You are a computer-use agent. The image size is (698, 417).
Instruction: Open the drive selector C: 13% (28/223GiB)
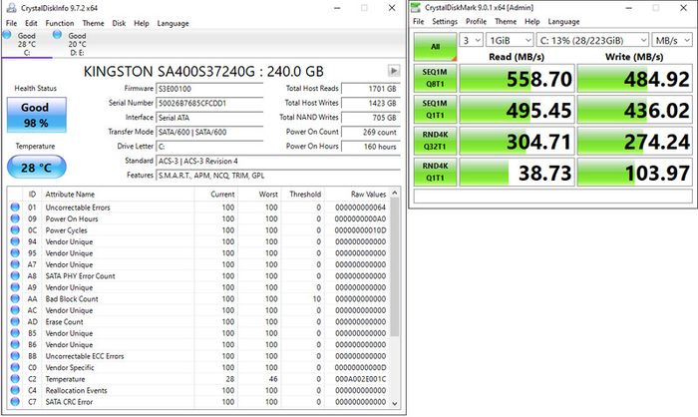[x=592, y=40]
